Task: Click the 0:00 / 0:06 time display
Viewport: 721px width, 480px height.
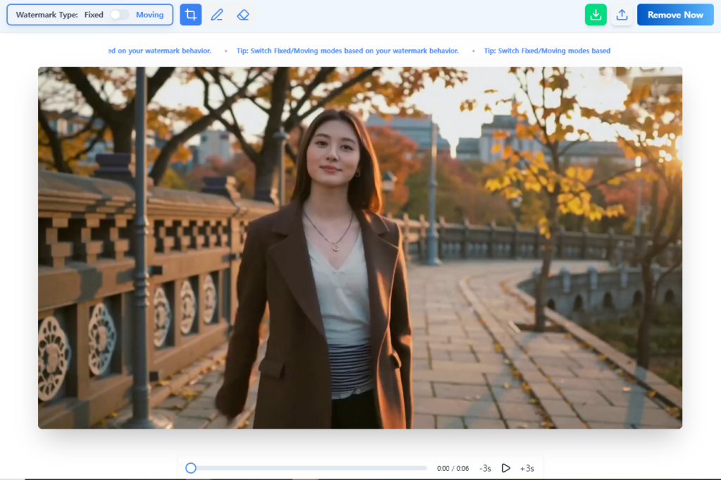Action: (453, 468)
